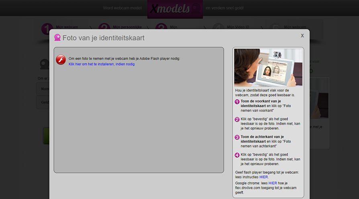Image resolution: width=359 pixels, height=199 pixels.
Task: Open step 4 'Mijn Video ID'
Action: tap(238, 27)
